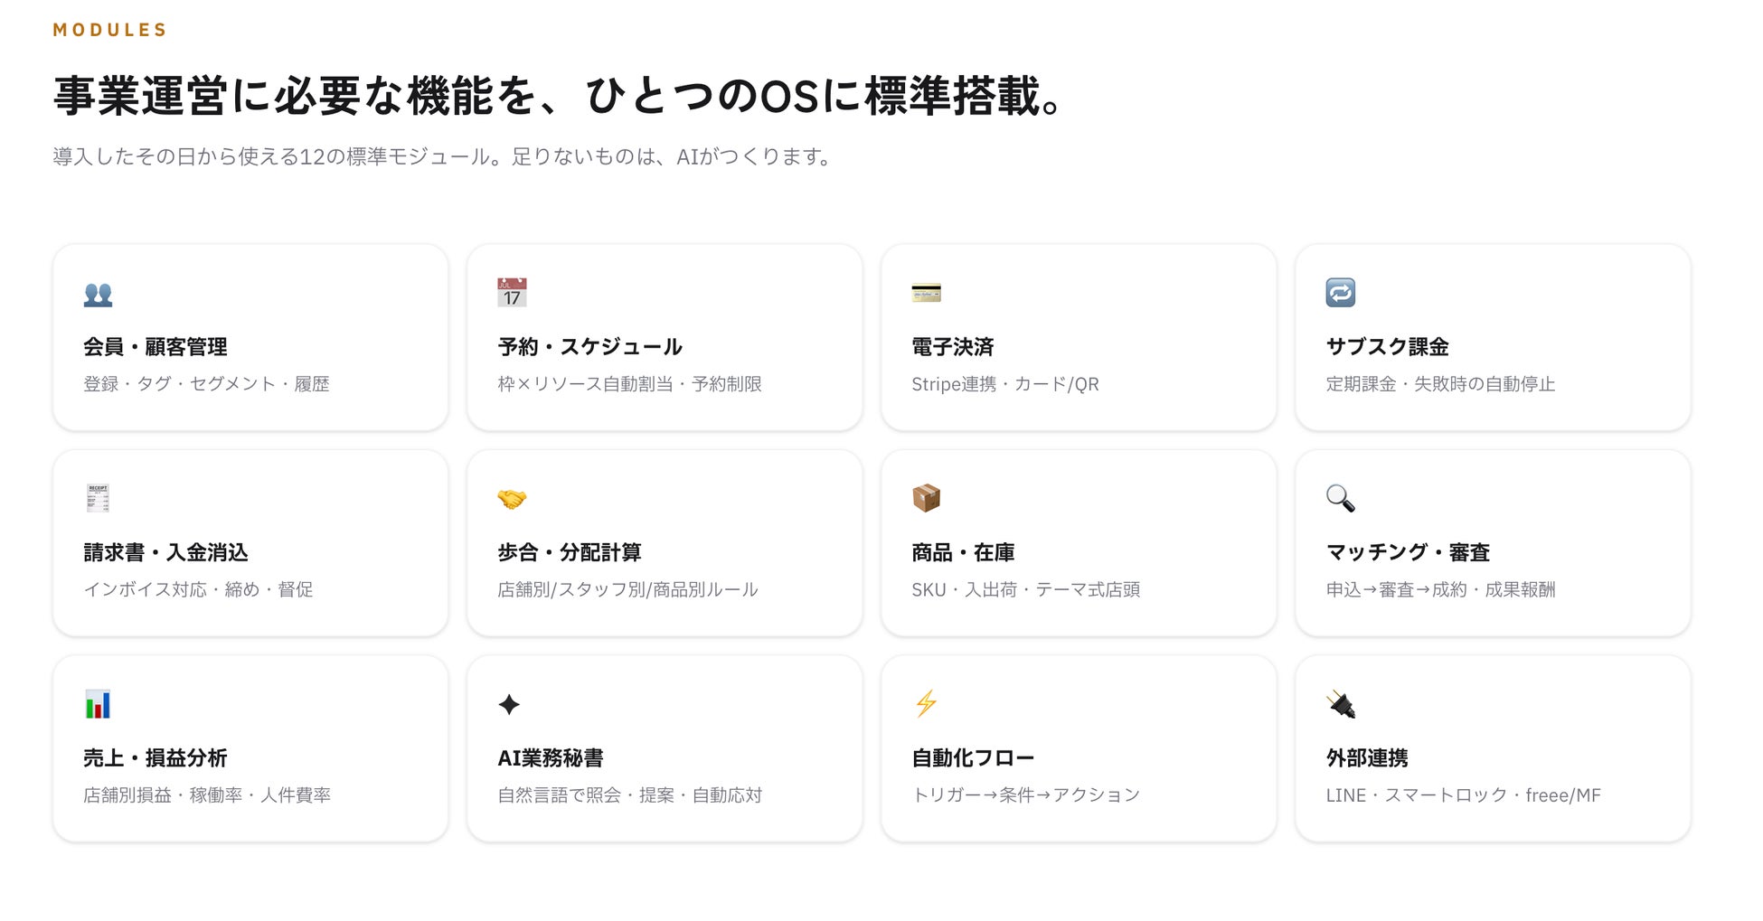This screenshot has height=921, width=1763.
Task: Click the lightning bolt icon for 自動化フロー
Action: point(926,703)
